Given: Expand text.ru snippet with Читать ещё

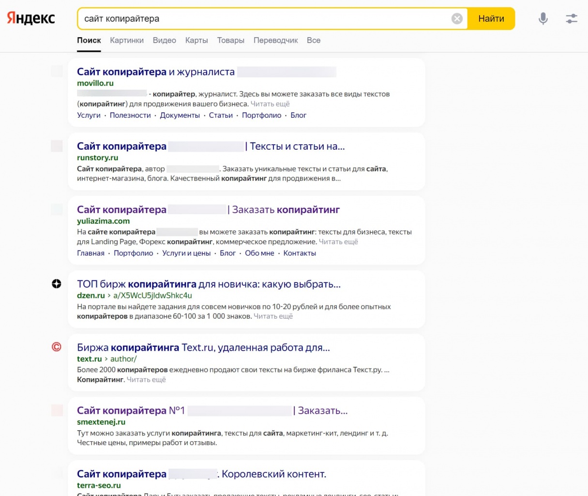Looking at the screenshot, I should point(146,380).
